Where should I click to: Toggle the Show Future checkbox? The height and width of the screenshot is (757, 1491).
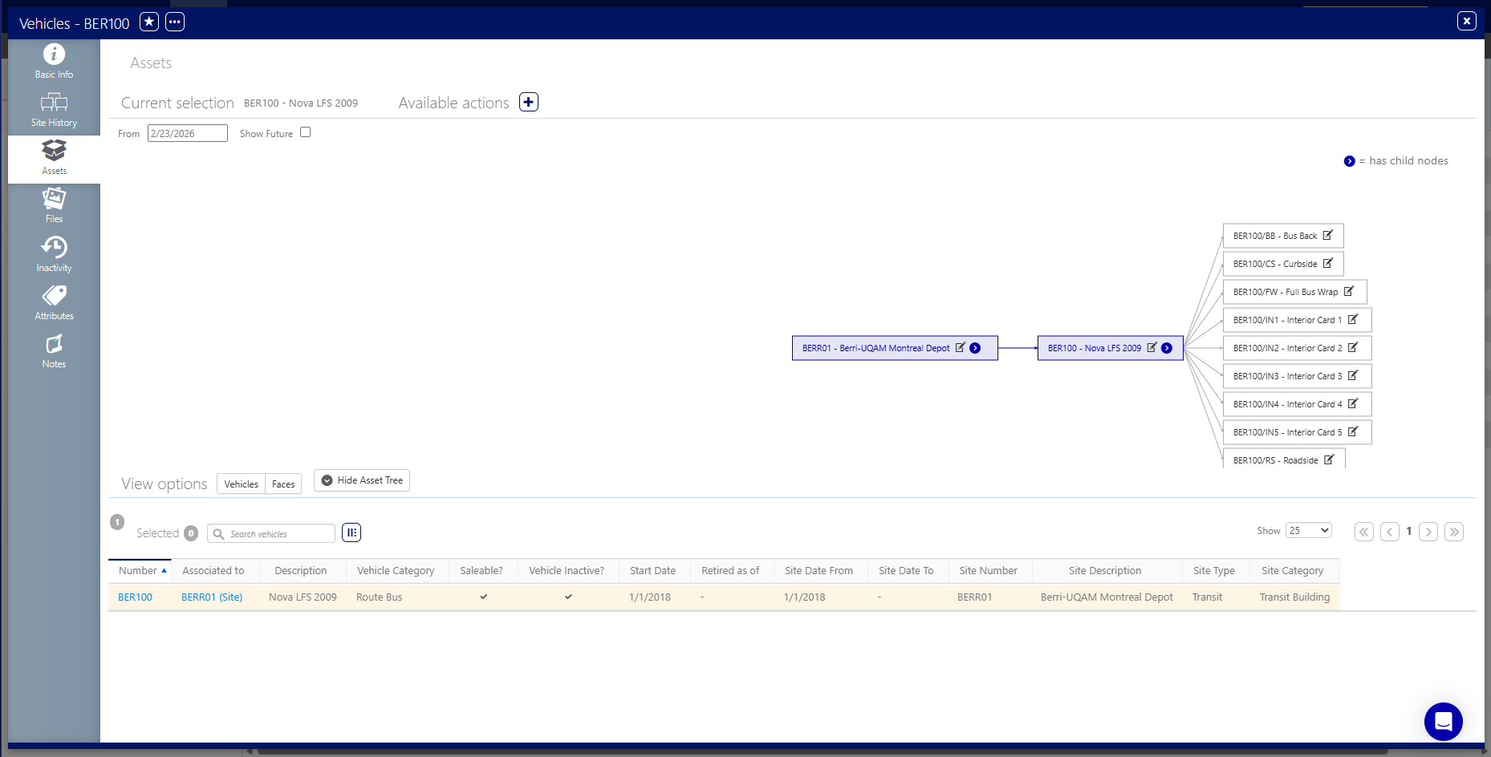point(305,132)
